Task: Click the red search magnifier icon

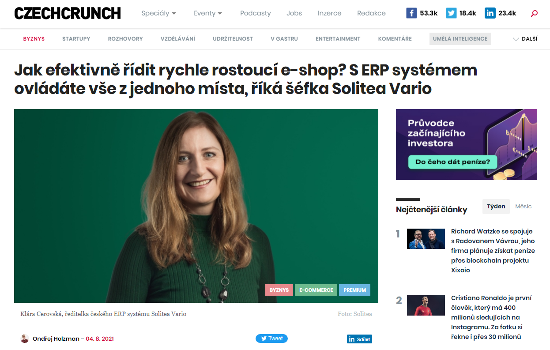Action: coord(534,13)
